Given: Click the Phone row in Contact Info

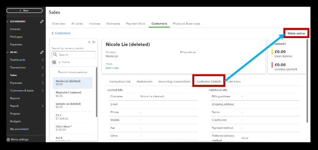Looking at the screenshot, I should (x=153, y=112).
